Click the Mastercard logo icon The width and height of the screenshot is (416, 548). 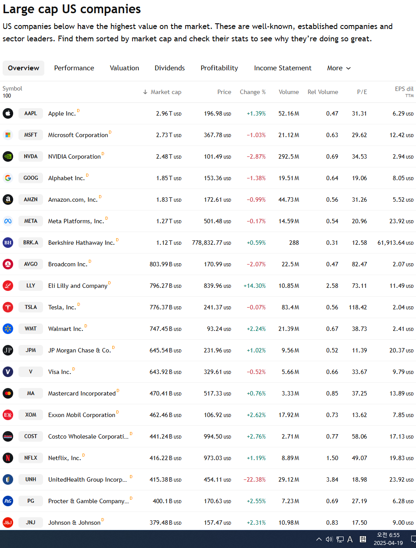[8, 393]
